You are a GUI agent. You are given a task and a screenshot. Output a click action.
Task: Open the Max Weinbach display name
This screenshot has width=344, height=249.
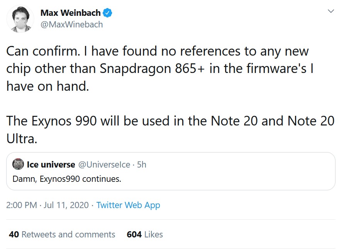click(x=70, y=13)
